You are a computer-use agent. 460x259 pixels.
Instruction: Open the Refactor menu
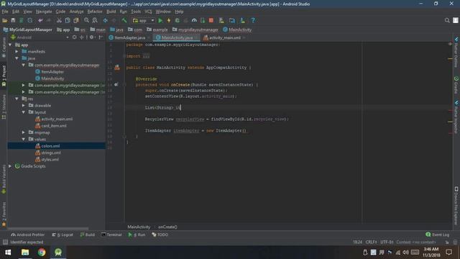95,12
